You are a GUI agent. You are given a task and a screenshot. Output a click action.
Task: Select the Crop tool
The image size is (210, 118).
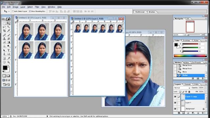point(4,31)
